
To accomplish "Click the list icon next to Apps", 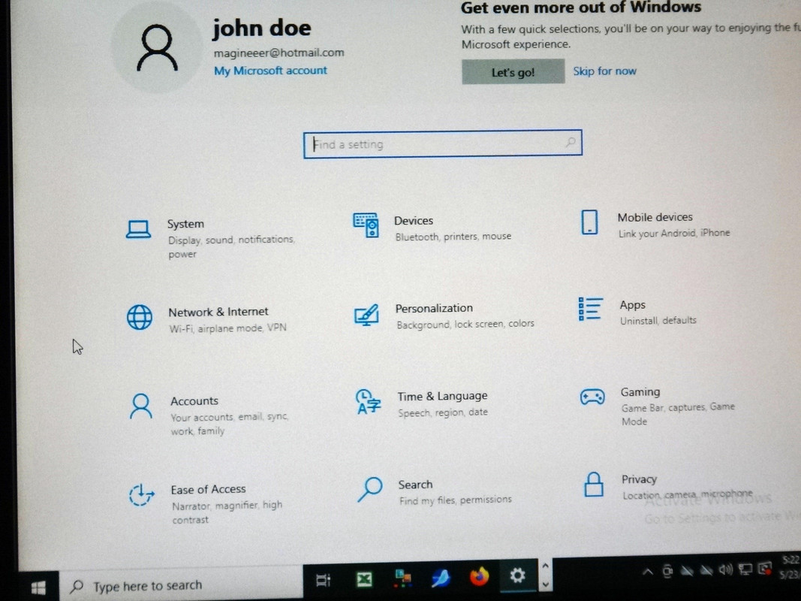I will coord(591,310).
